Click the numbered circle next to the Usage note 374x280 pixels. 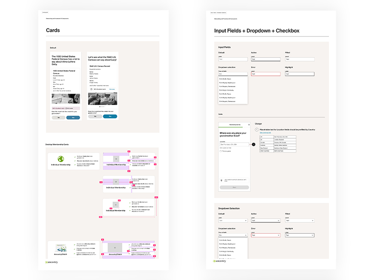[257, 130]
